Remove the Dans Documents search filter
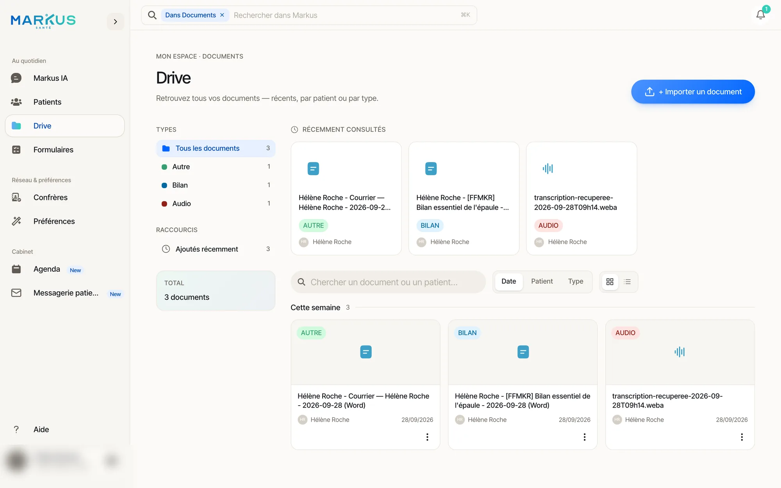781x488 pixels. coord(222,15)
